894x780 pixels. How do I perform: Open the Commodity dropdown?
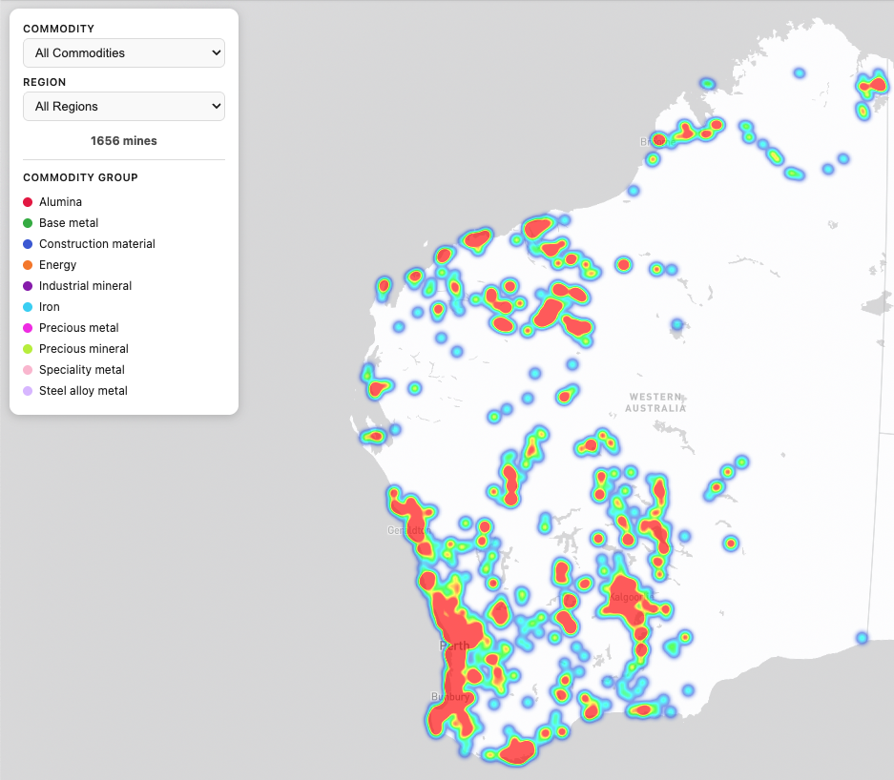tap(123, 53)
